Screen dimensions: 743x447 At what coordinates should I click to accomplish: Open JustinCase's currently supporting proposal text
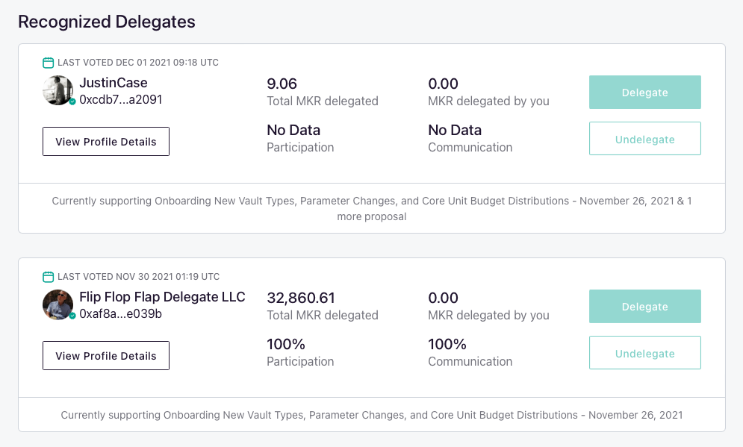[372, 208]
